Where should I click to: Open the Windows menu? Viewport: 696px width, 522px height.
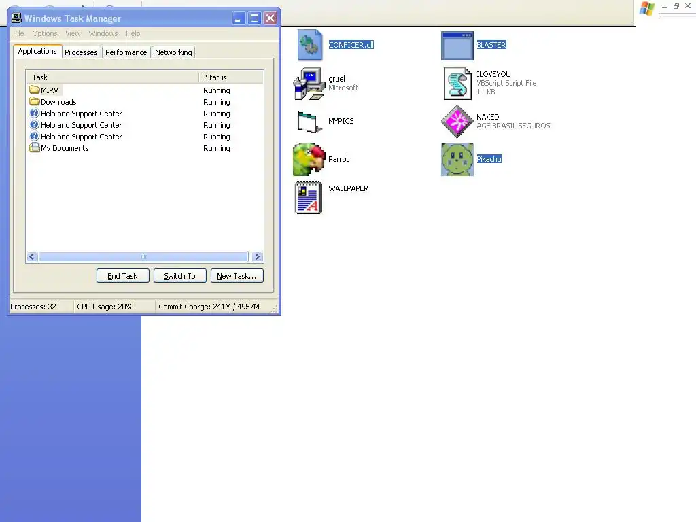click(x=103, y=33)
